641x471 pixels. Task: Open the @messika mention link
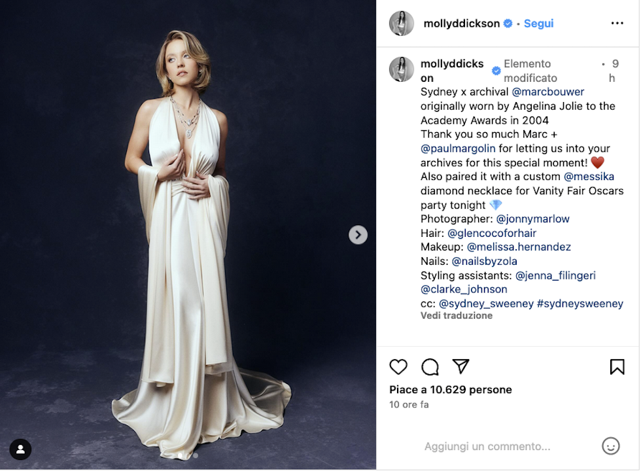tap(589, 177)
